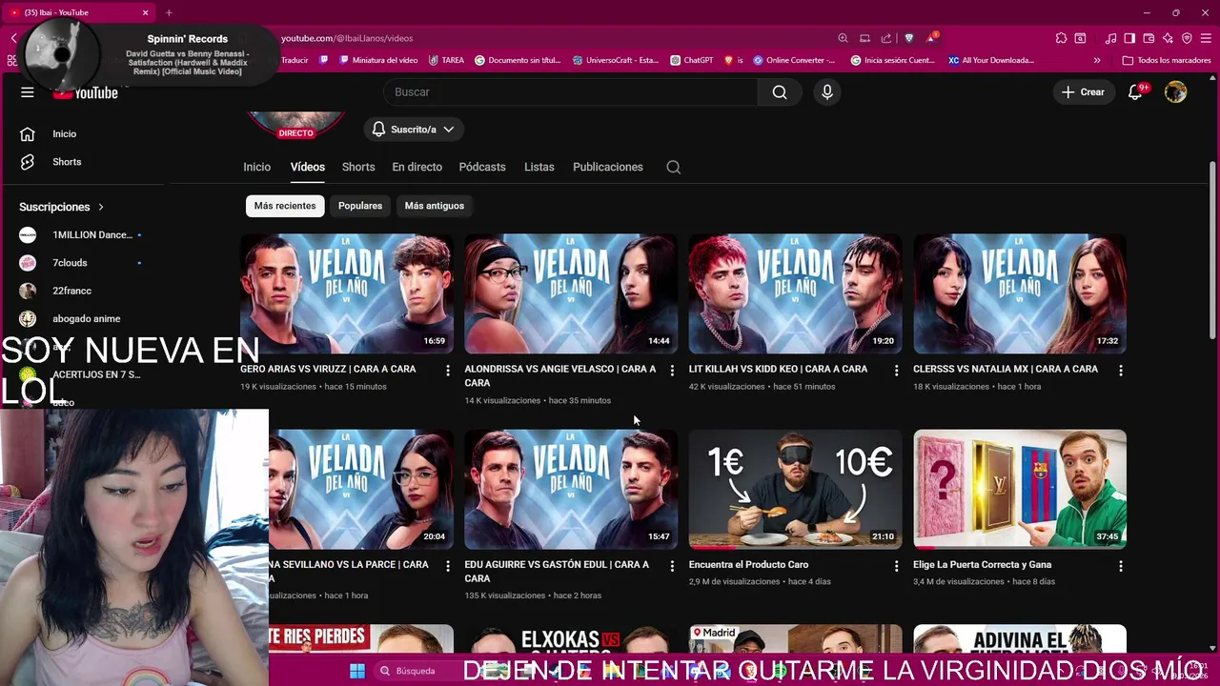Open options for Encuentra el Producto Caro video

coord(896,565)
